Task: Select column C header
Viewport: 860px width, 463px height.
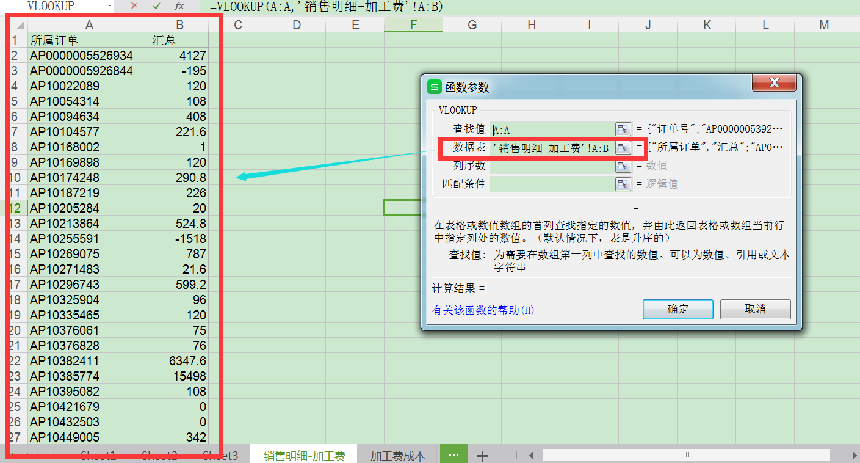Action: coord(238,25)
